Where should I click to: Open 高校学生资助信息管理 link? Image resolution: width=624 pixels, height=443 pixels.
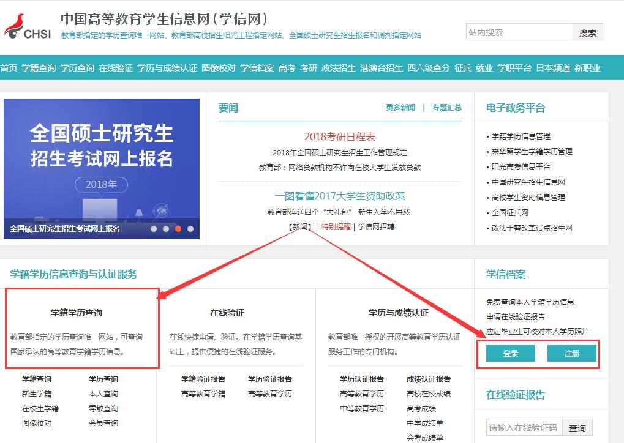(528, 197)
